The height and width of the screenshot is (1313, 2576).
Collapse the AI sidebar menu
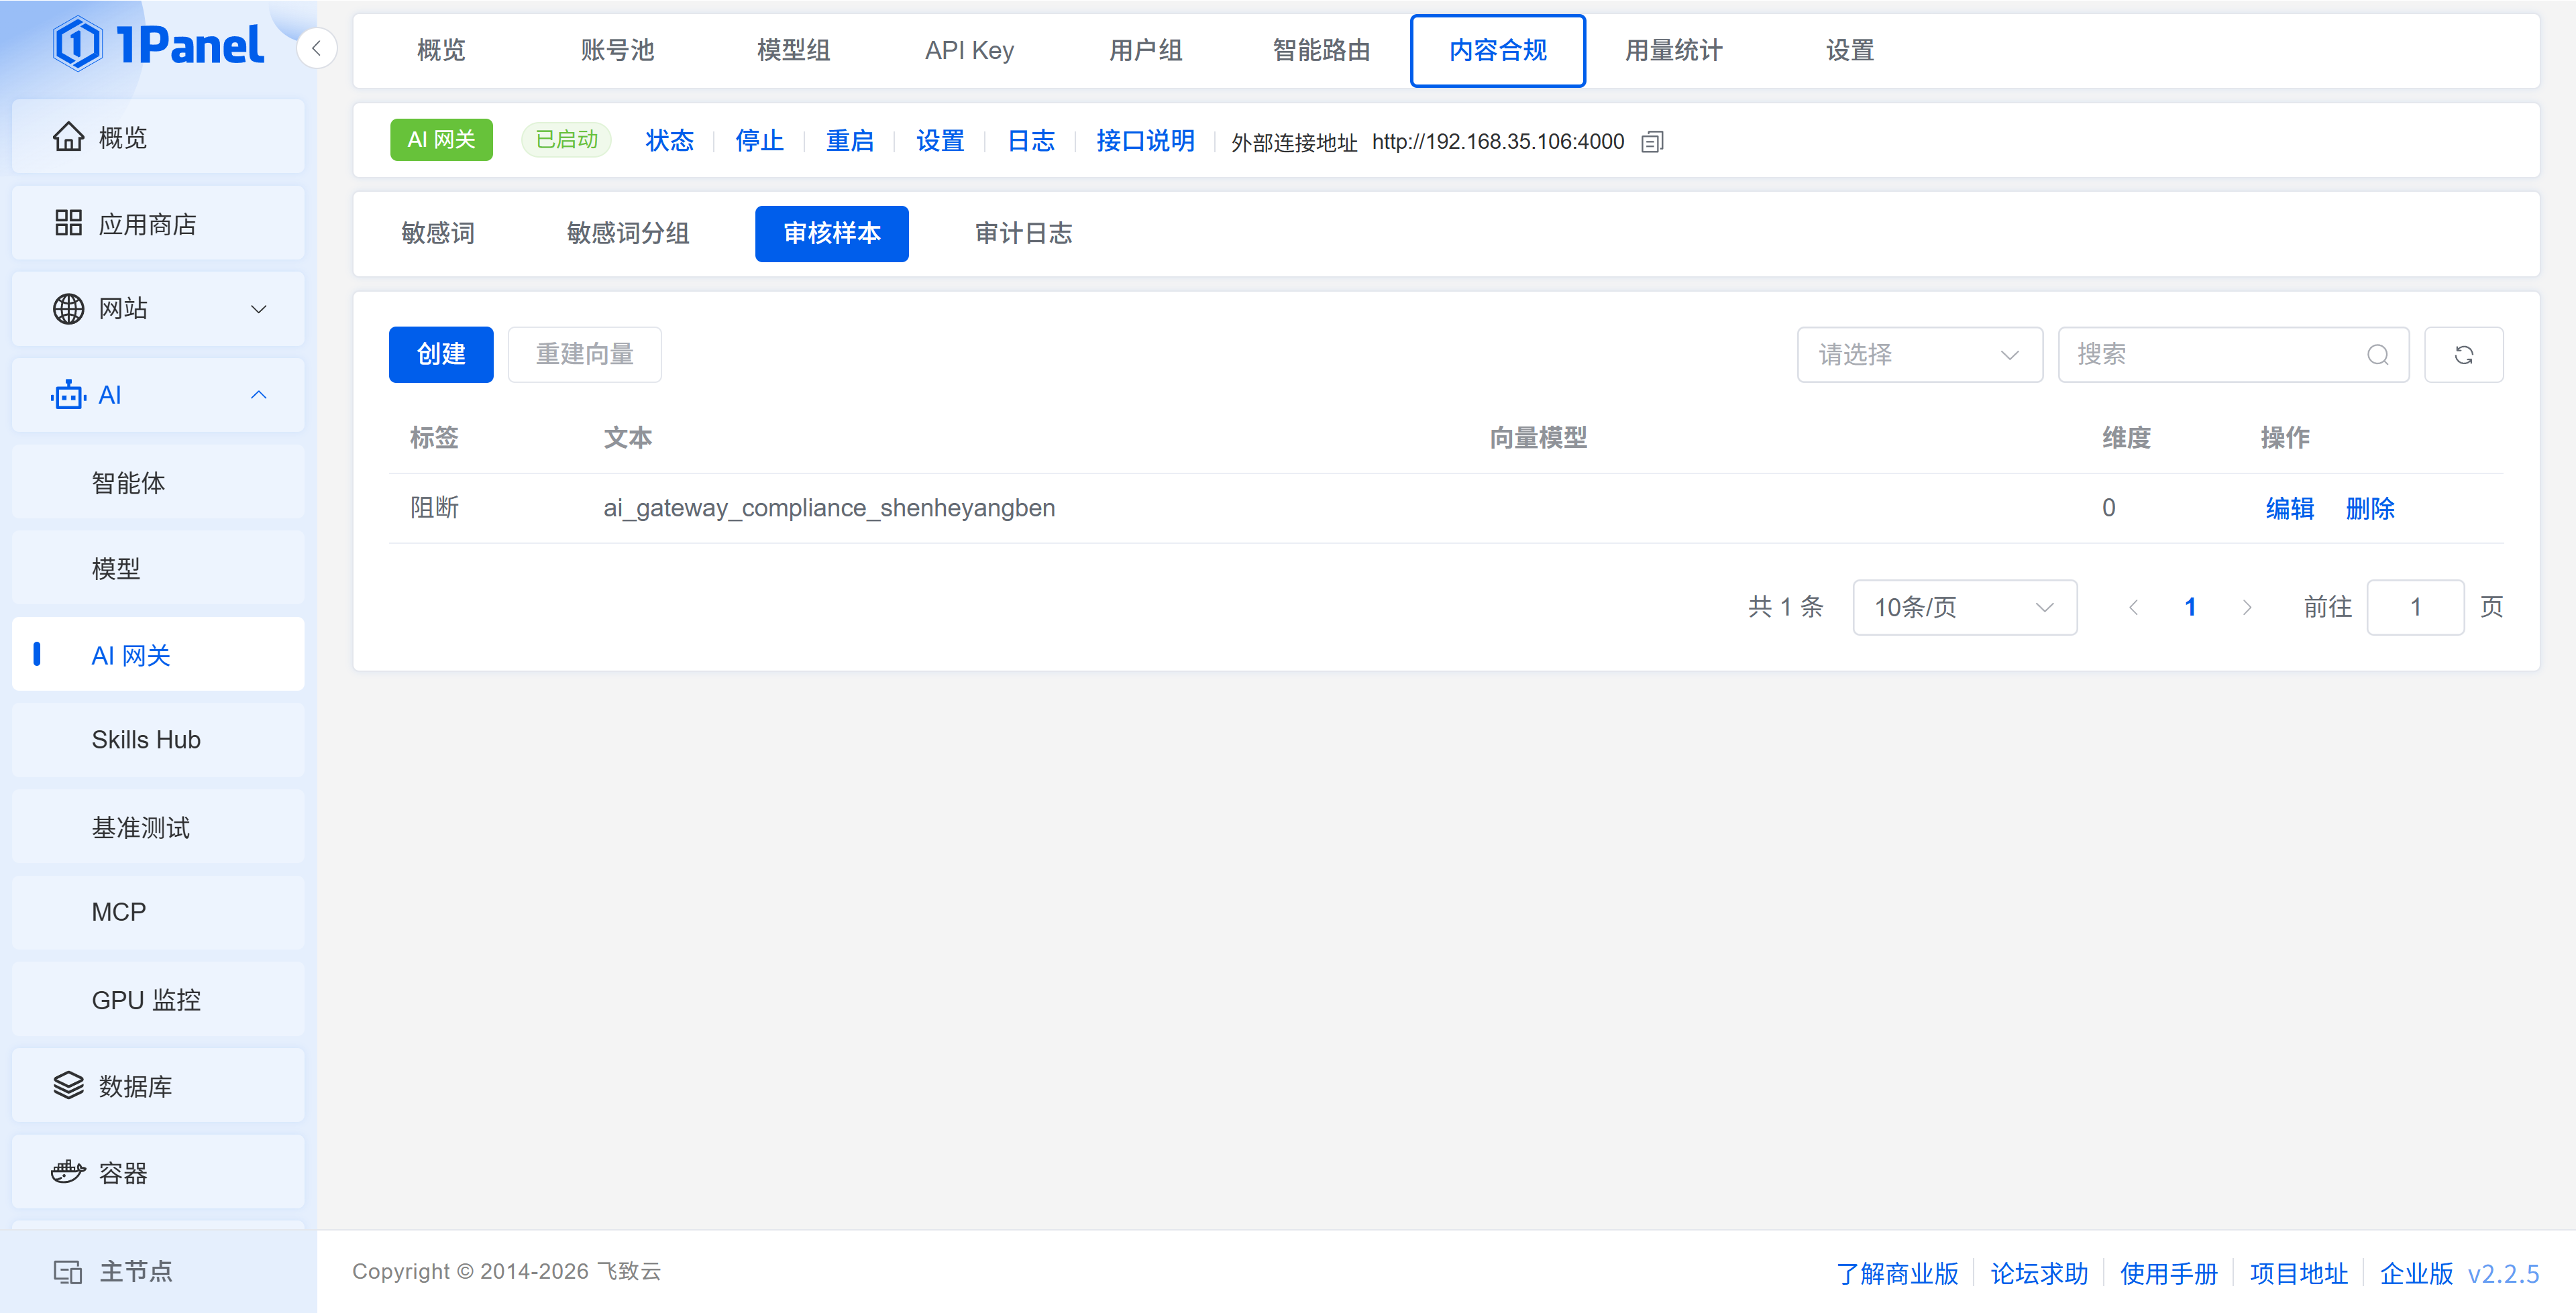[259, 395]
